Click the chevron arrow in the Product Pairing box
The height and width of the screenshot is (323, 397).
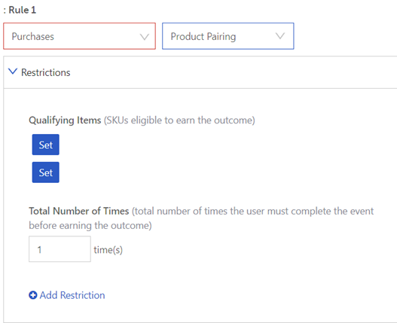point(280,35)
